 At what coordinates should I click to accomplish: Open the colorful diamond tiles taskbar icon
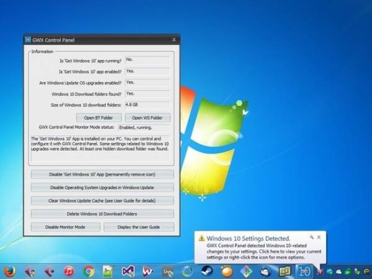tap(246, 272)
